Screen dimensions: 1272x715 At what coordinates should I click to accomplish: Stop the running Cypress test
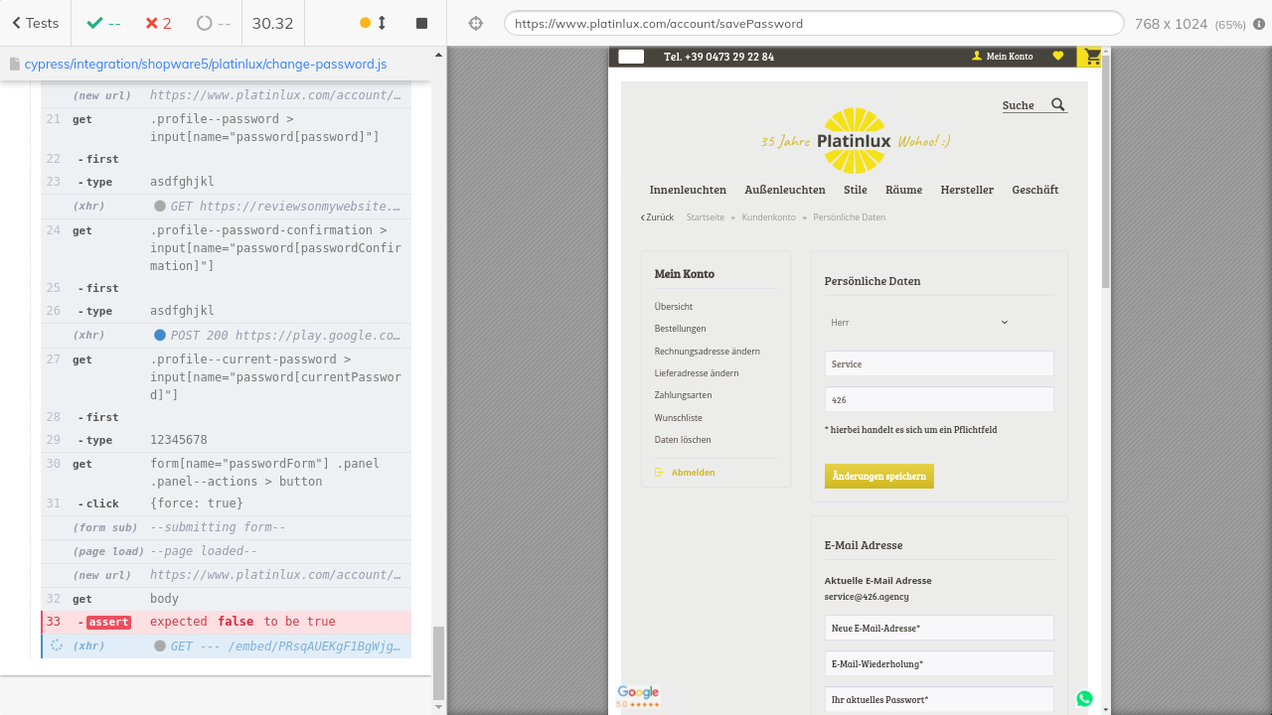pos(421,23)
